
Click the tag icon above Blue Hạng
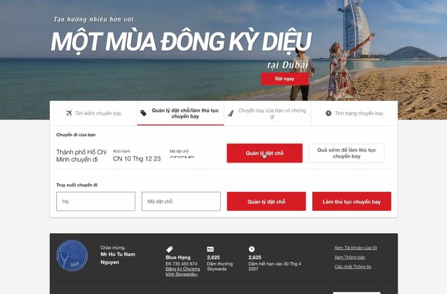[x=169, y=249]
